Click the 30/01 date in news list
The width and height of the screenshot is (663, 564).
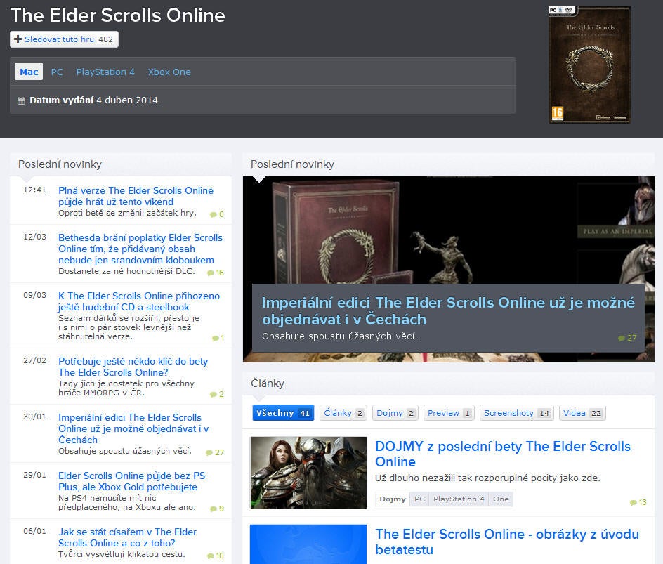point(34,417)
